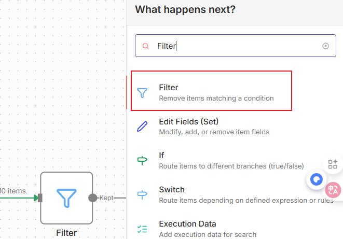Select the Filter option title in results
The image size is (343, 239).
pyautogui.click(x=169, y=88)
